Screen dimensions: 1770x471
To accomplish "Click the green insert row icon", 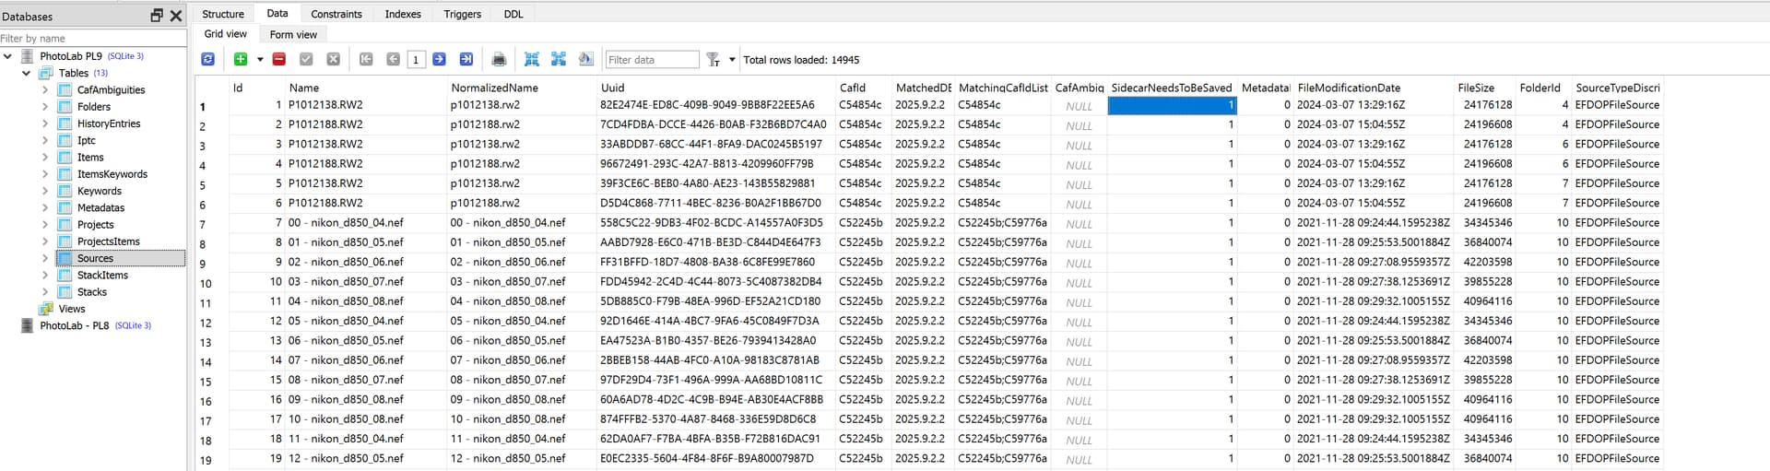I will 241,59.
